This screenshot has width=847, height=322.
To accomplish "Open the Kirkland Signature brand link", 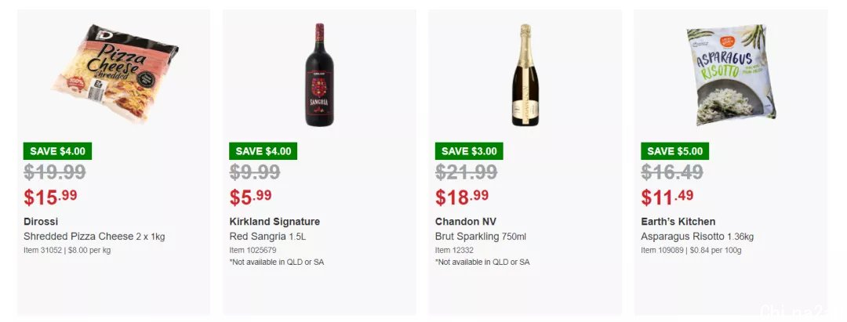I will (274, 222).
